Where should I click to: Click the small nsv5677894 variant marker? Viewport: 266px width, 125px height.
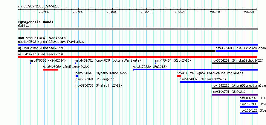(76, 82)
